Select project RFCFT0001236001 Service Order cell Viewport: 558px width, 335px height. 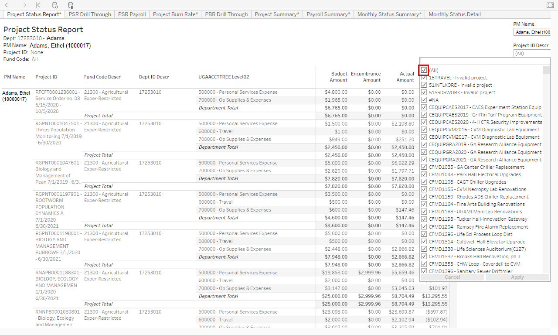[58, 102]
